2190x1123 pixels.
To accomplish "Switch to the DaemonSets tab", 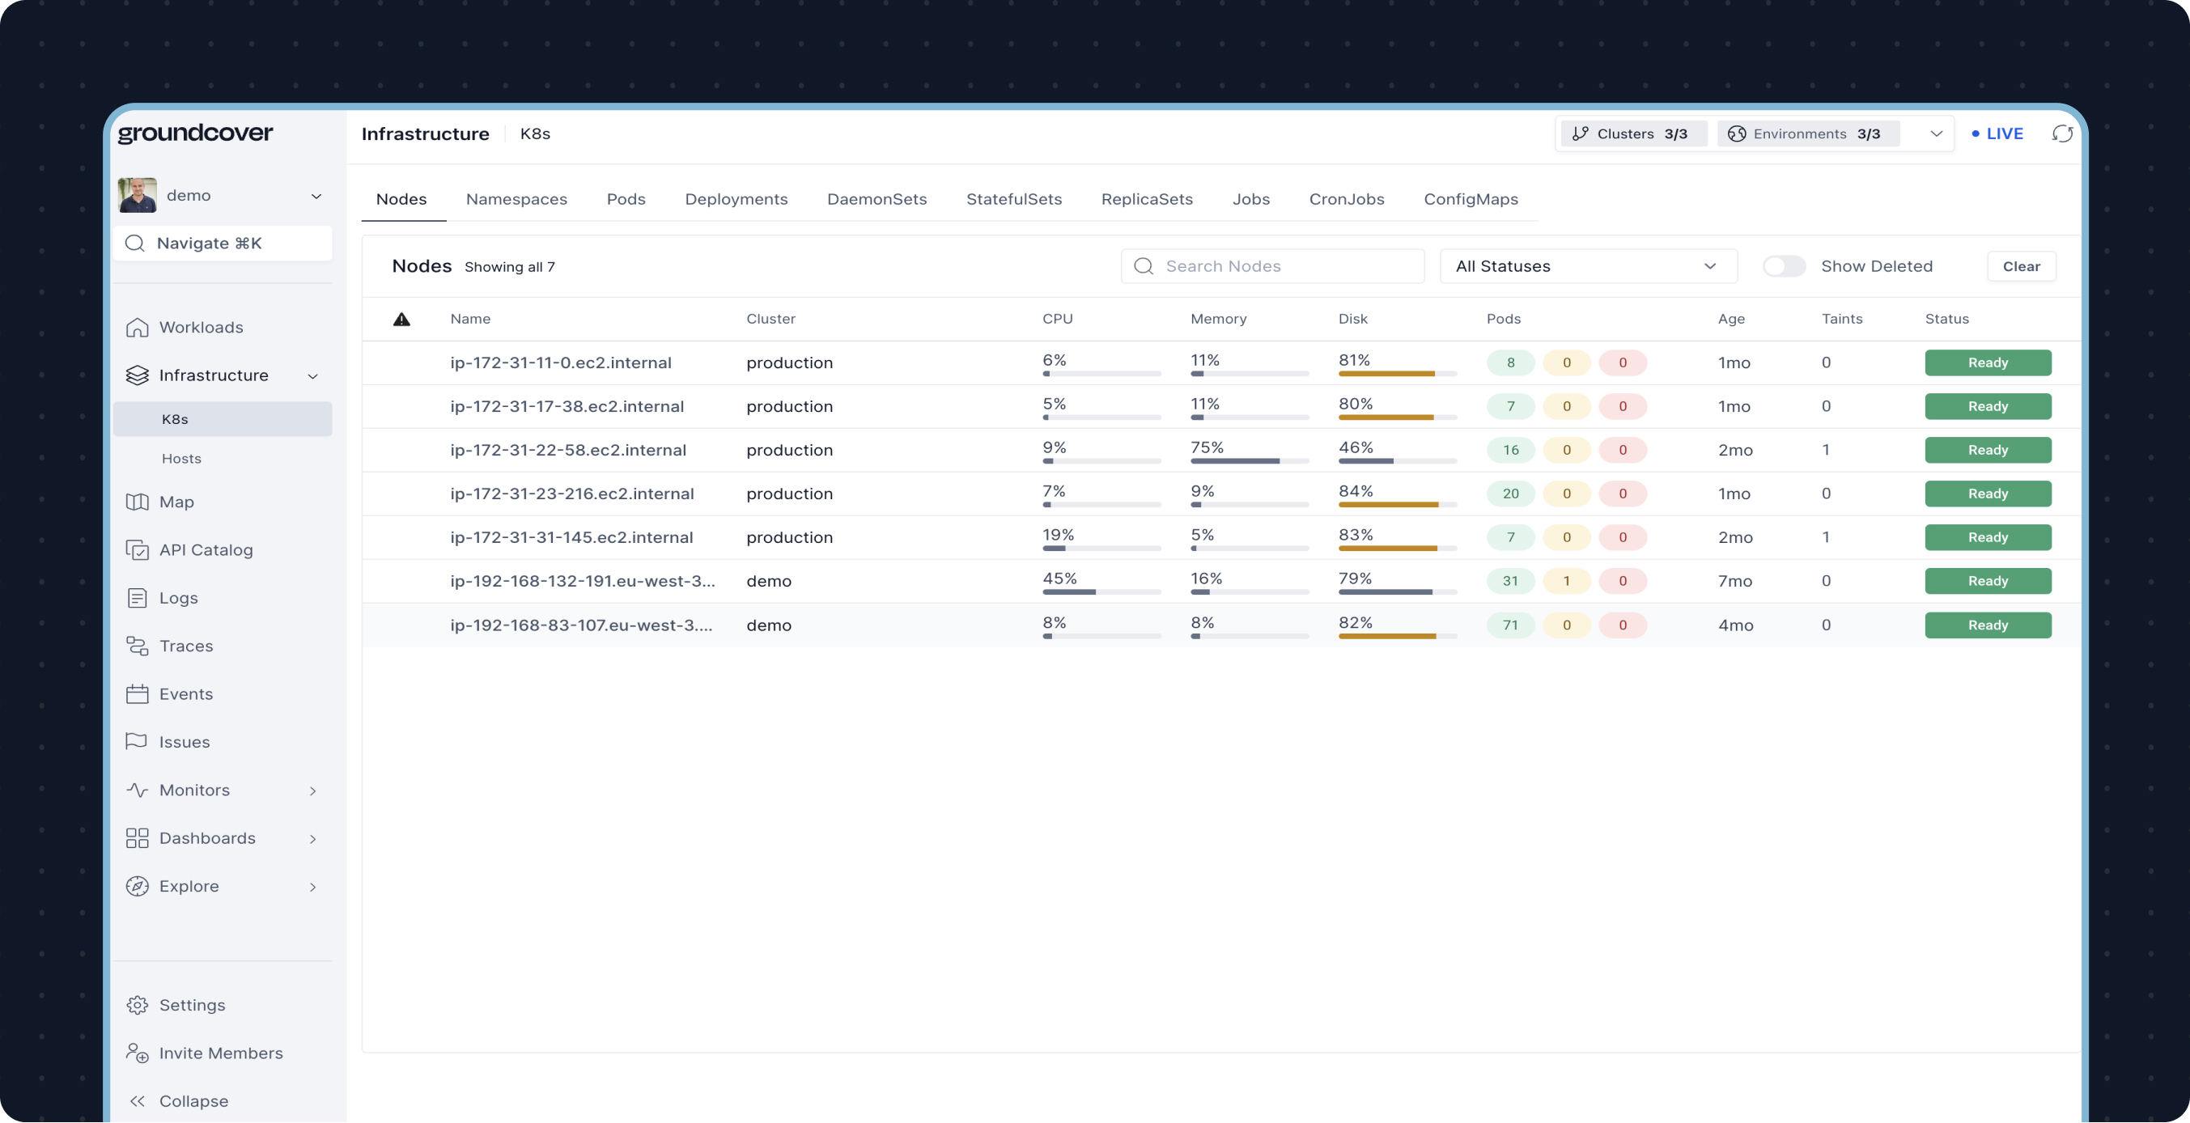I will tap(876, 199).
